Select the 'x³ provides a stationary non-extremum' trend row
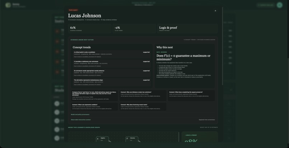 [112, 63]
